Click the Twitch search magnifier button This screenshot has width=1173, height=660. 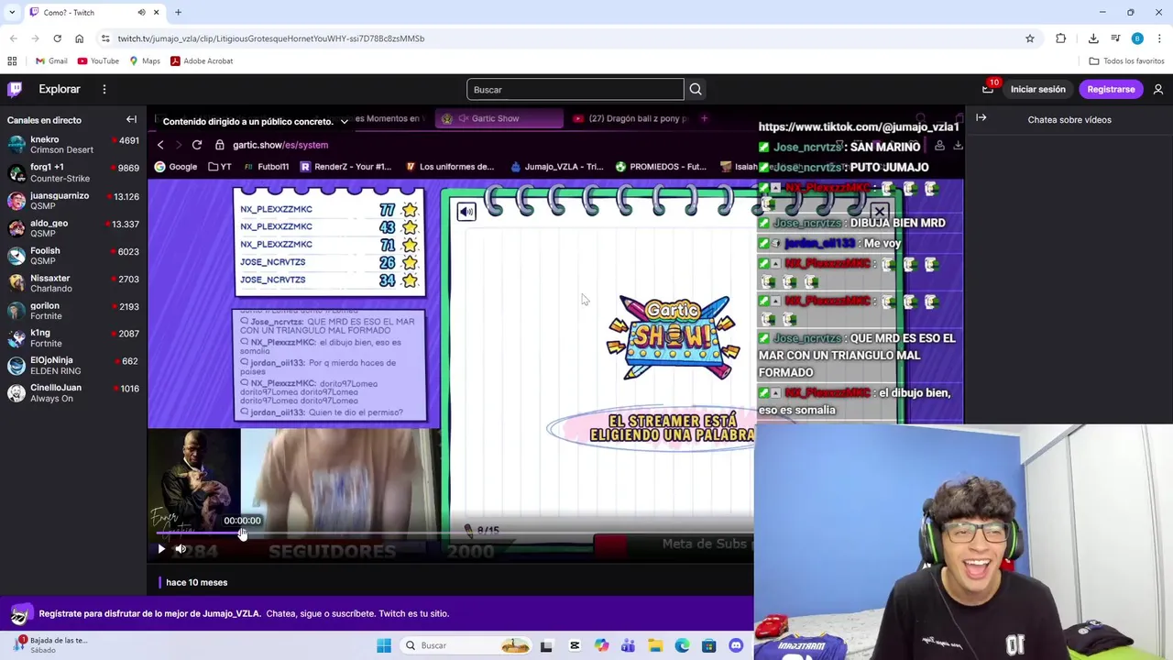(x=696, y=89)
